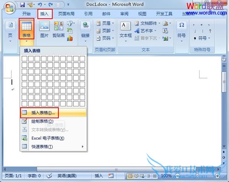The image size is (229, 182).
Task: Undo the last action
Action: pyautogui.click(x=40, y=5)
